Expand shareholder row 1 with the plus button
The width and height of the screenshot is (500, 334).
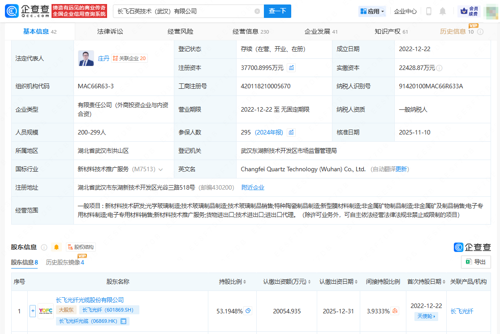pos(33,311)
